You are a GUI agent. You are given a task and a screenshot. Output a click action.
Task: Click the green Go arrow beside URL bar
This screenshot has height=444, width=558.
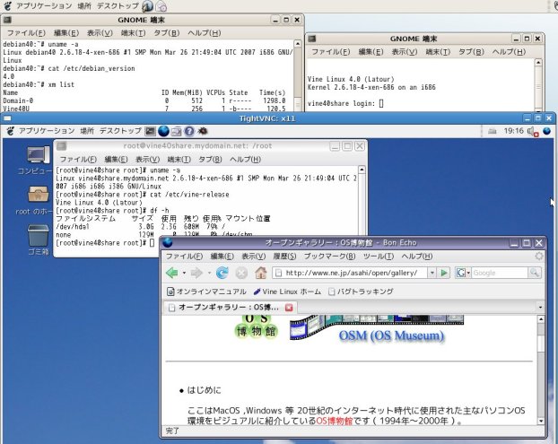[444, 273]
